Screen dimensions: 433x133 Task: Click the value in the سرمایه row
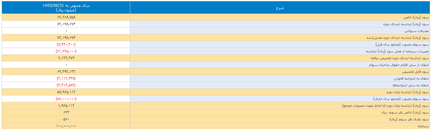coord(66,126)
